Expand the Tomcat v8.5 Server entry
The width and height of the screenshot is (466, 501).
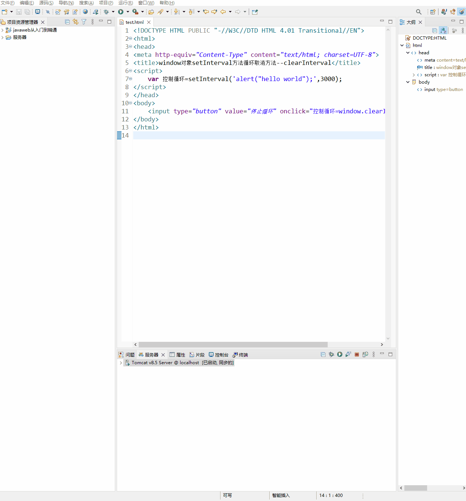121,363
